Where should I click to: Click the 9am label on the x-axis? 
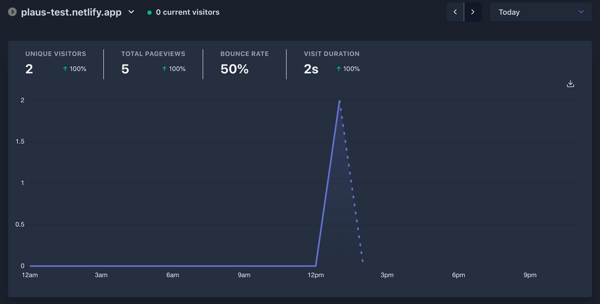click(244, 275)
